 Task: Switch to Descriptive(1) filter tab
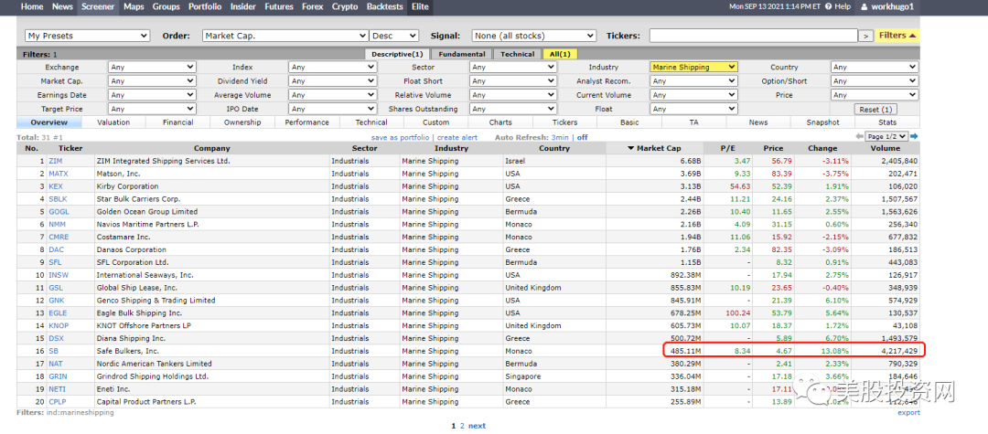398,54
